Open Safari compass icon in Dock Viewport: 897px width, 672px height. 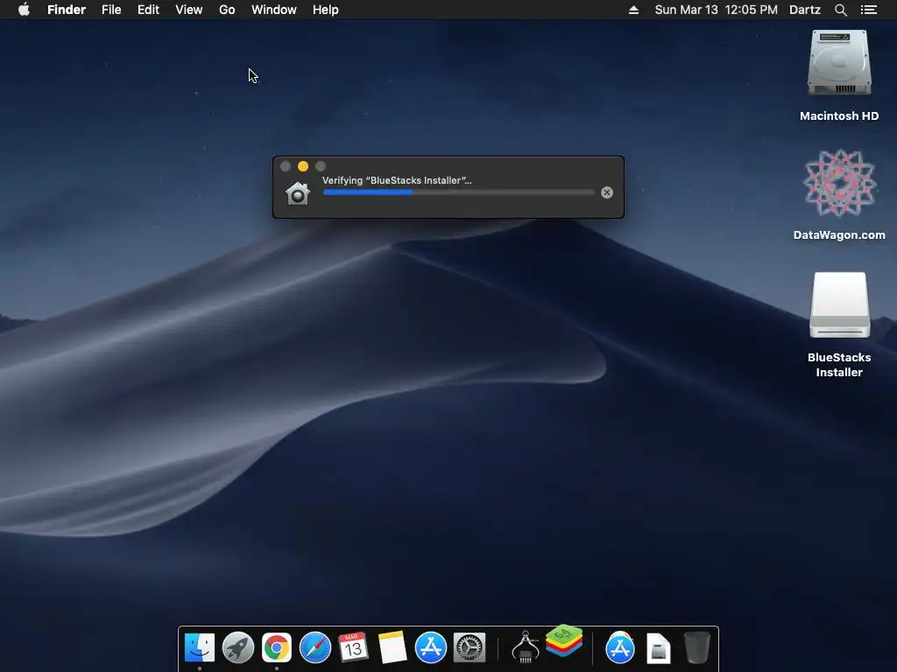[315, 647]
